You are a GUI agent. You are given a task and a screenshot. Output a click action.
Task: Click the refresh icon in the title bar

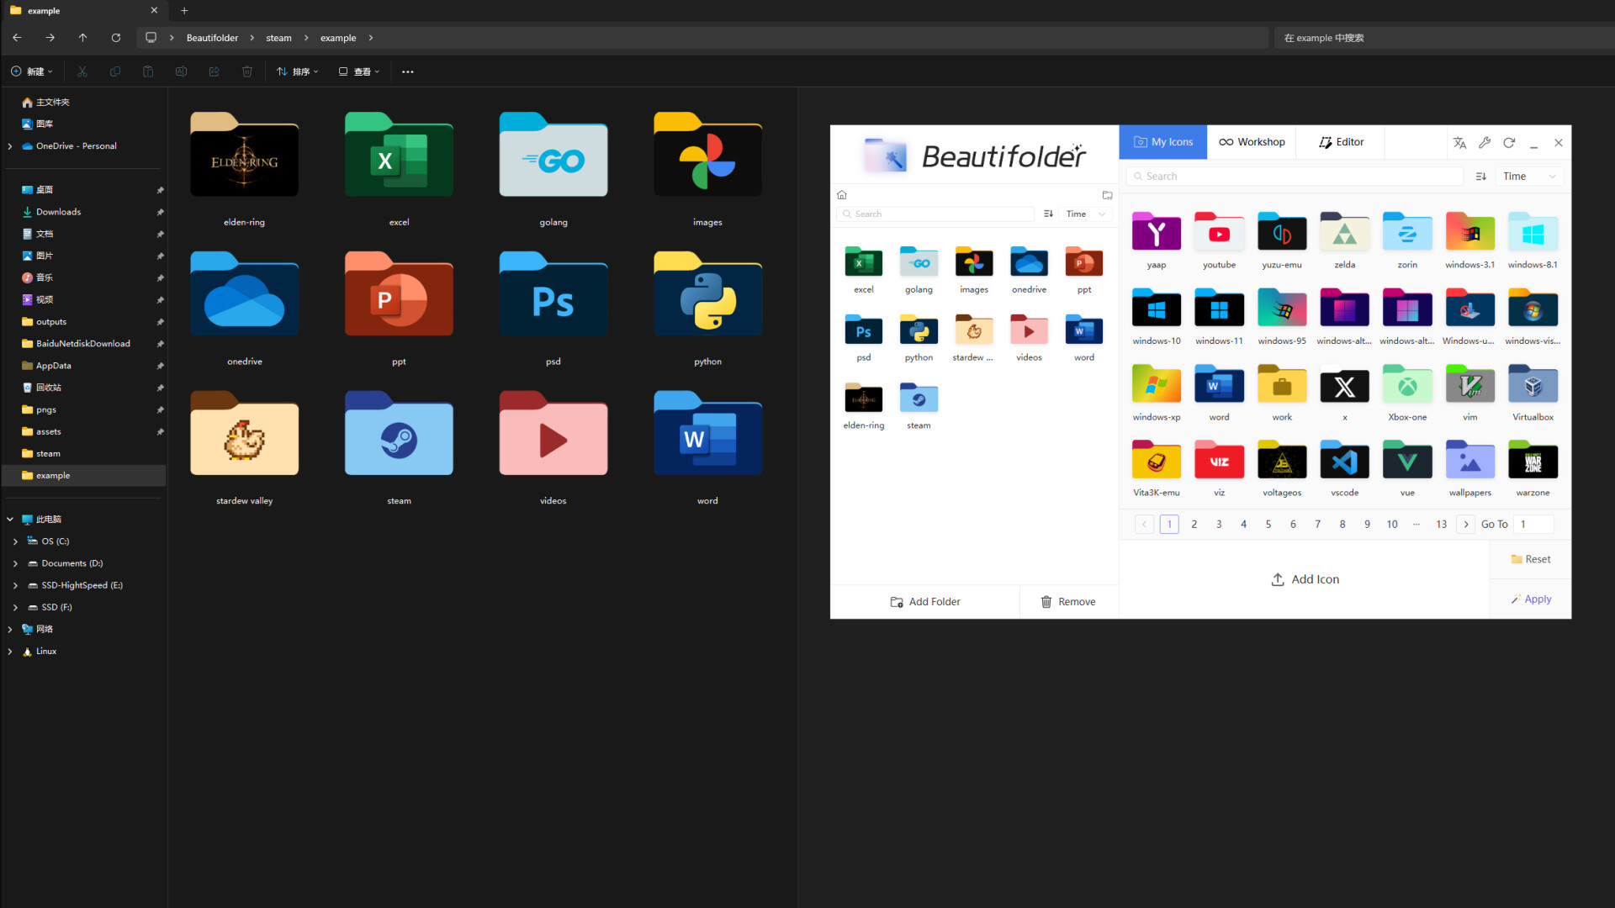(1509, 143)
